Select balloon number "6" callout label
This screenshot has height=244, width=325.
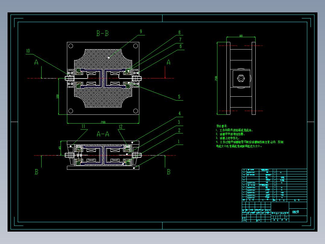[x=181, y=46]
